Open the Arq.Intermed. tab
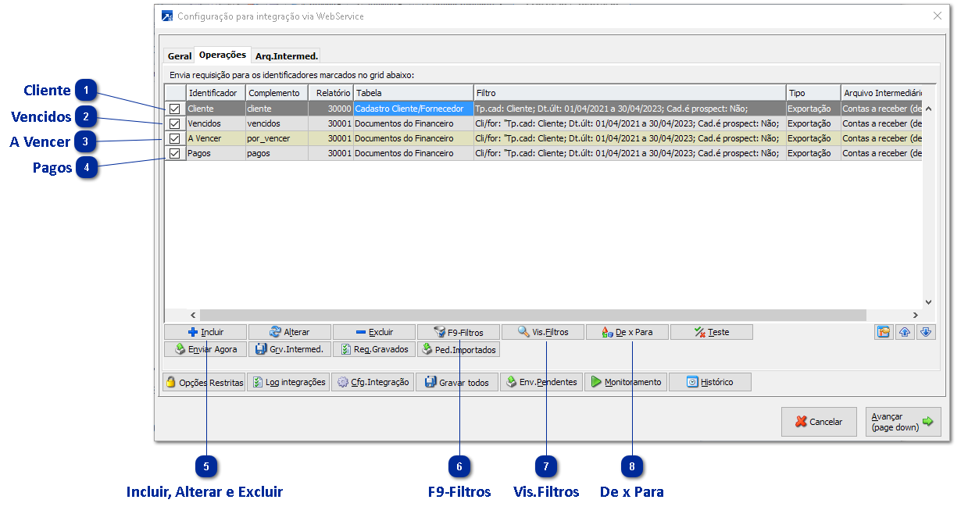Image resolution: width=968 pixels, height=514 pixels. (287, 56)
